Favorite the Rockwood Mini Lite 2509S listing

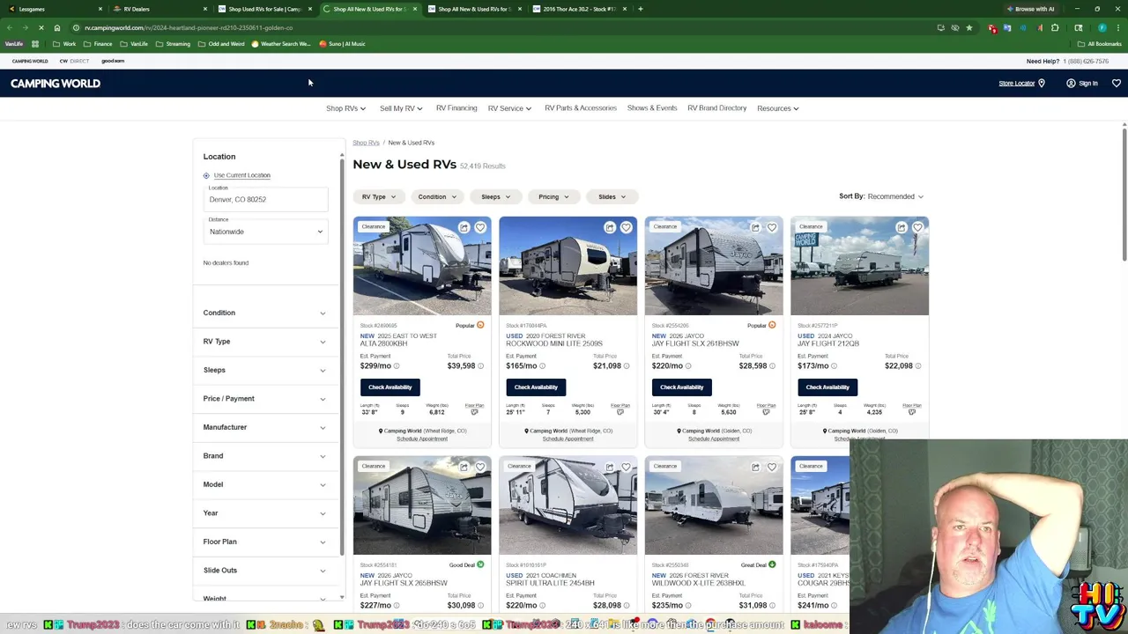626,227
